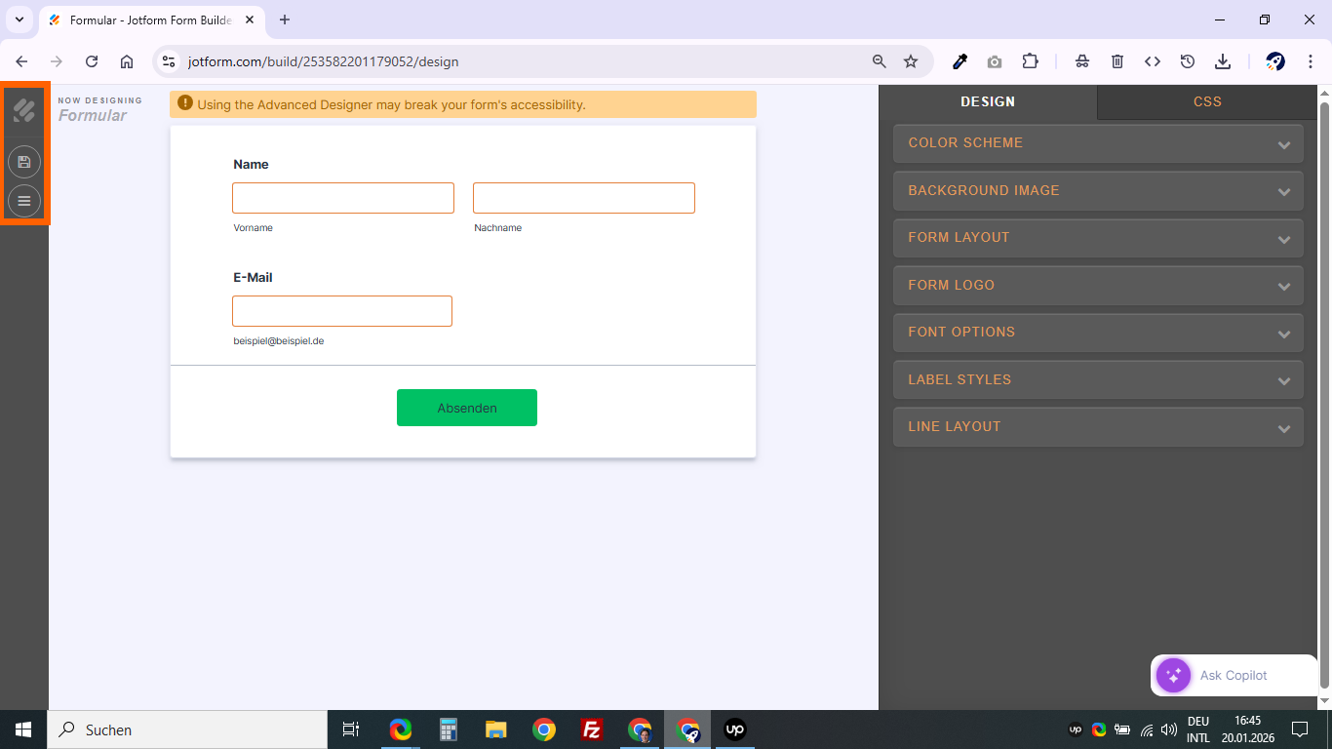Viewport: 1332px width, 749px height.
Task: Open FileZilla from the taskbar
Action: [591, 729]
